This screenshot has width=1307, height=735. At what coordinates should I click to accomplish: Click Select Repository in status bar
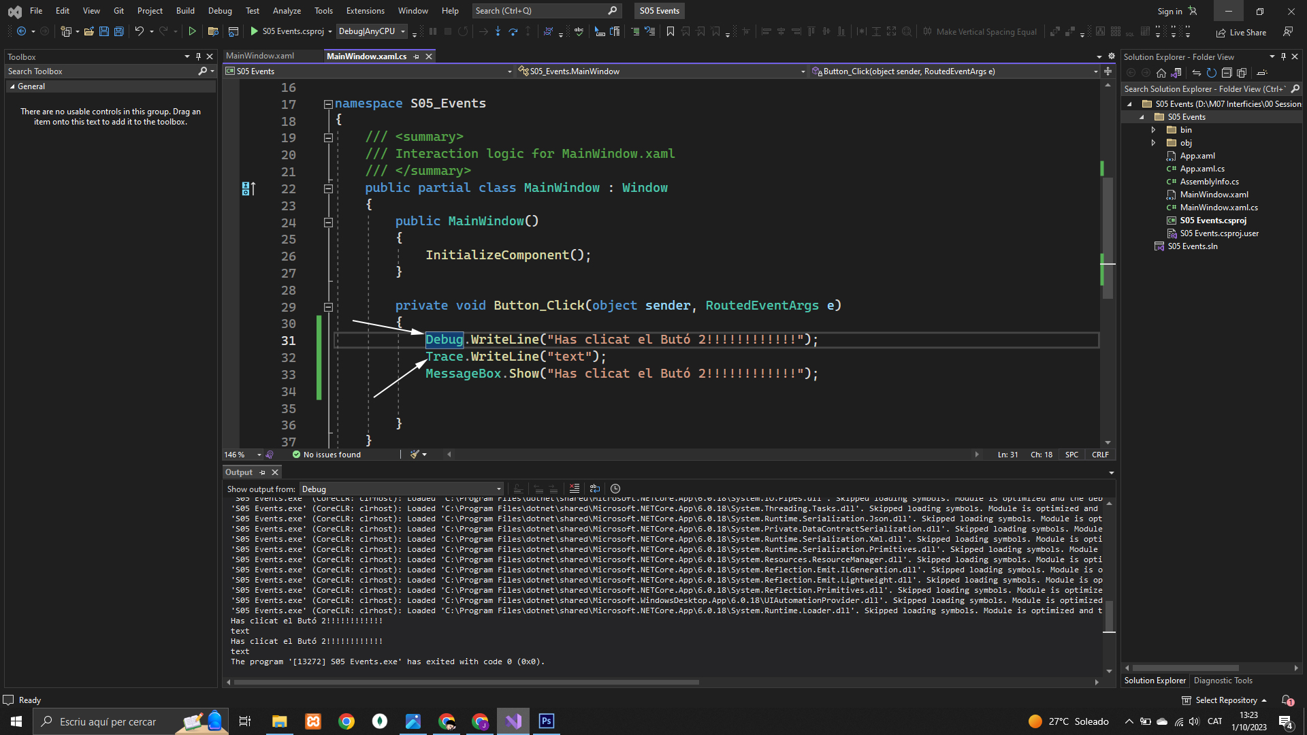point(1225,700)
